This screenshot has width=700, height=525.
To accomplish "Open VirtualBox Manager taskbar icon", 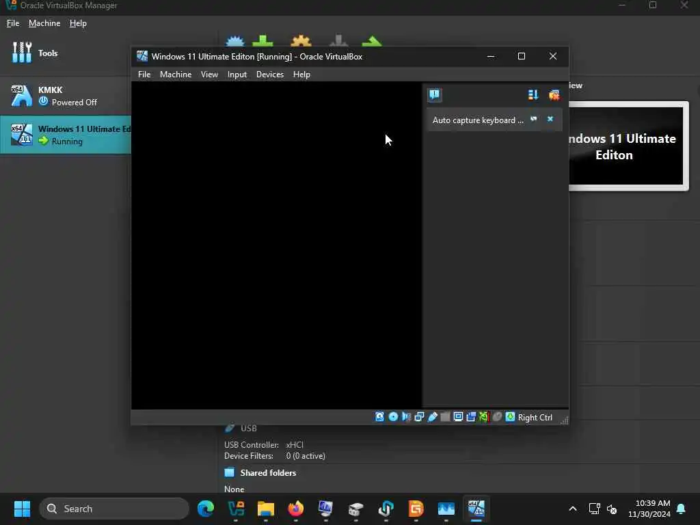I will pyautogui.click(x=236, y=509).
